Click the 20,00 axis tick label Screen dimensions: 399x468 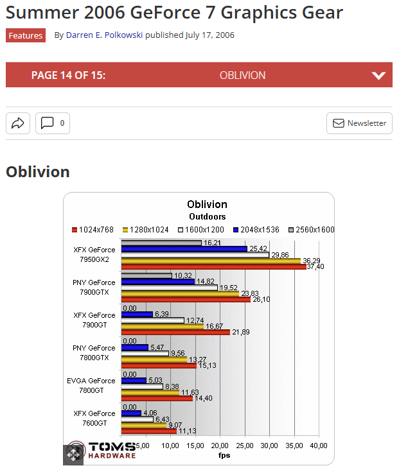(220, 446)
